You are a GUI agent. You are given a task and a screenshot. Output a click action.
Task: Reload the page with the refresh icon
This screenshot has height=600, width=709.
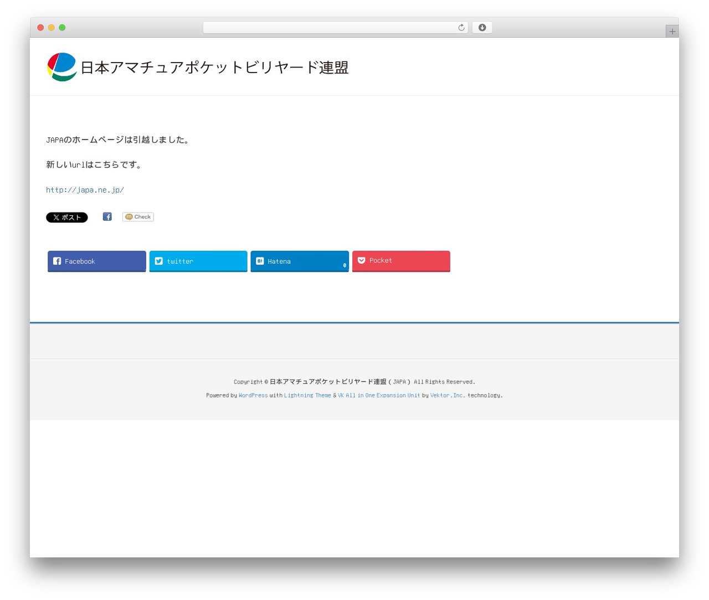coord(461,28)
